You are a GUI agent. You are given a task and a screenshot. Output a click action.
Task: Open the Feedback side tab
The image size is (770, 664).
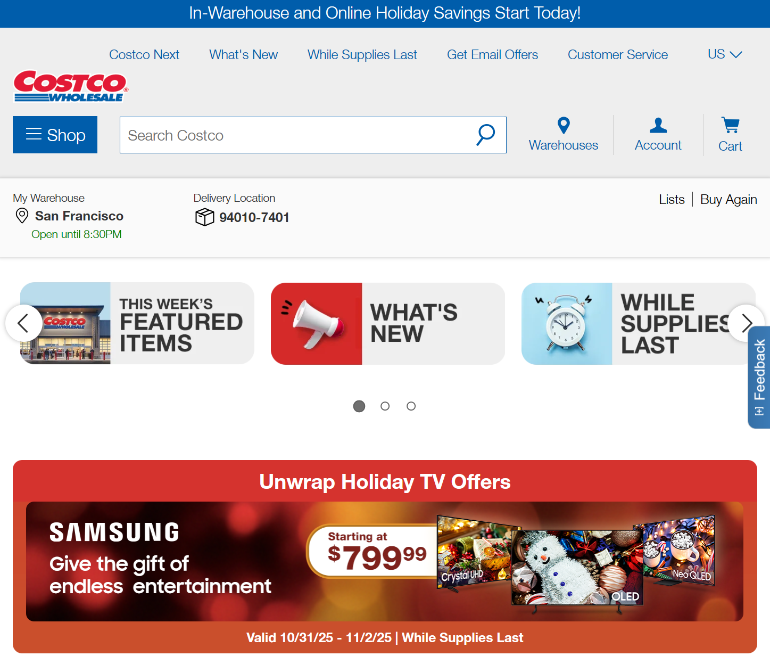click(x=759, y=377)
